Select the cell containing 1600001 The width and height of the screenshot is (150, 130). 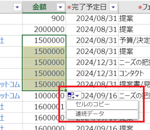pos(44,107)
